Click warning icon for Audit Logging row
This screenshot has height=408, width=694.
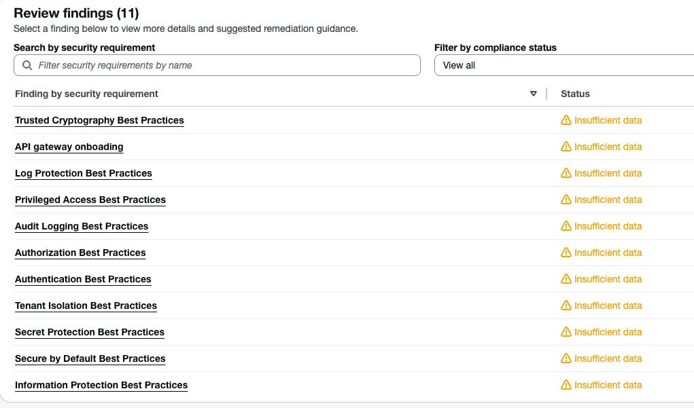(566, 226)
